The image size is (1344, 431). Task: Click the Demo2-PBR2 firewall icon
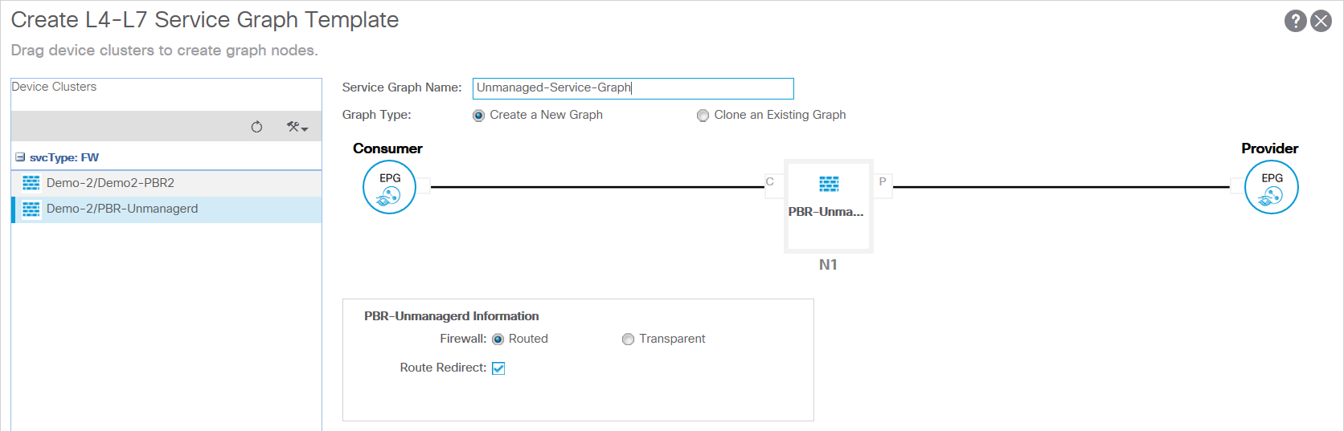pos(31,183)
